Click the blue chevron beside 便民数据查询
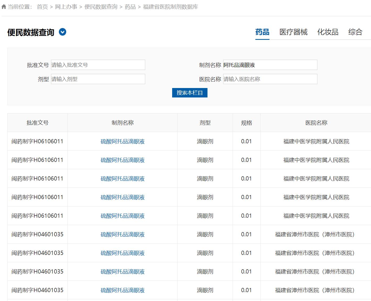Image resolution: width=371 pixels, height=301 pixels. pos(62,32)
